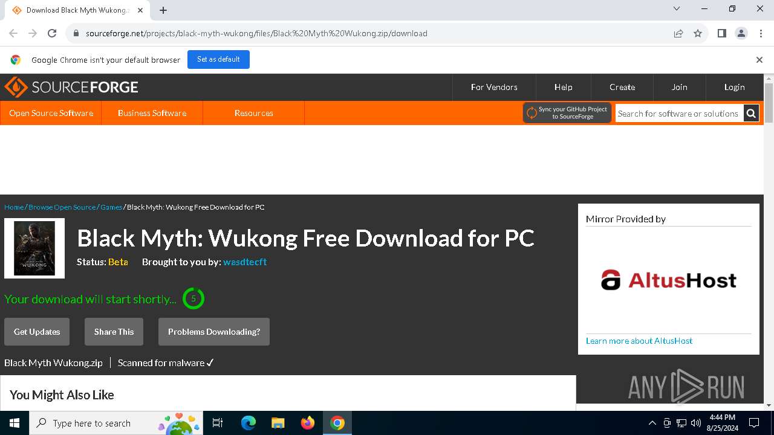This screenshot has height=435, width=774.
Task: Open the Chrome side panel icon
Action: click(721, 33)
